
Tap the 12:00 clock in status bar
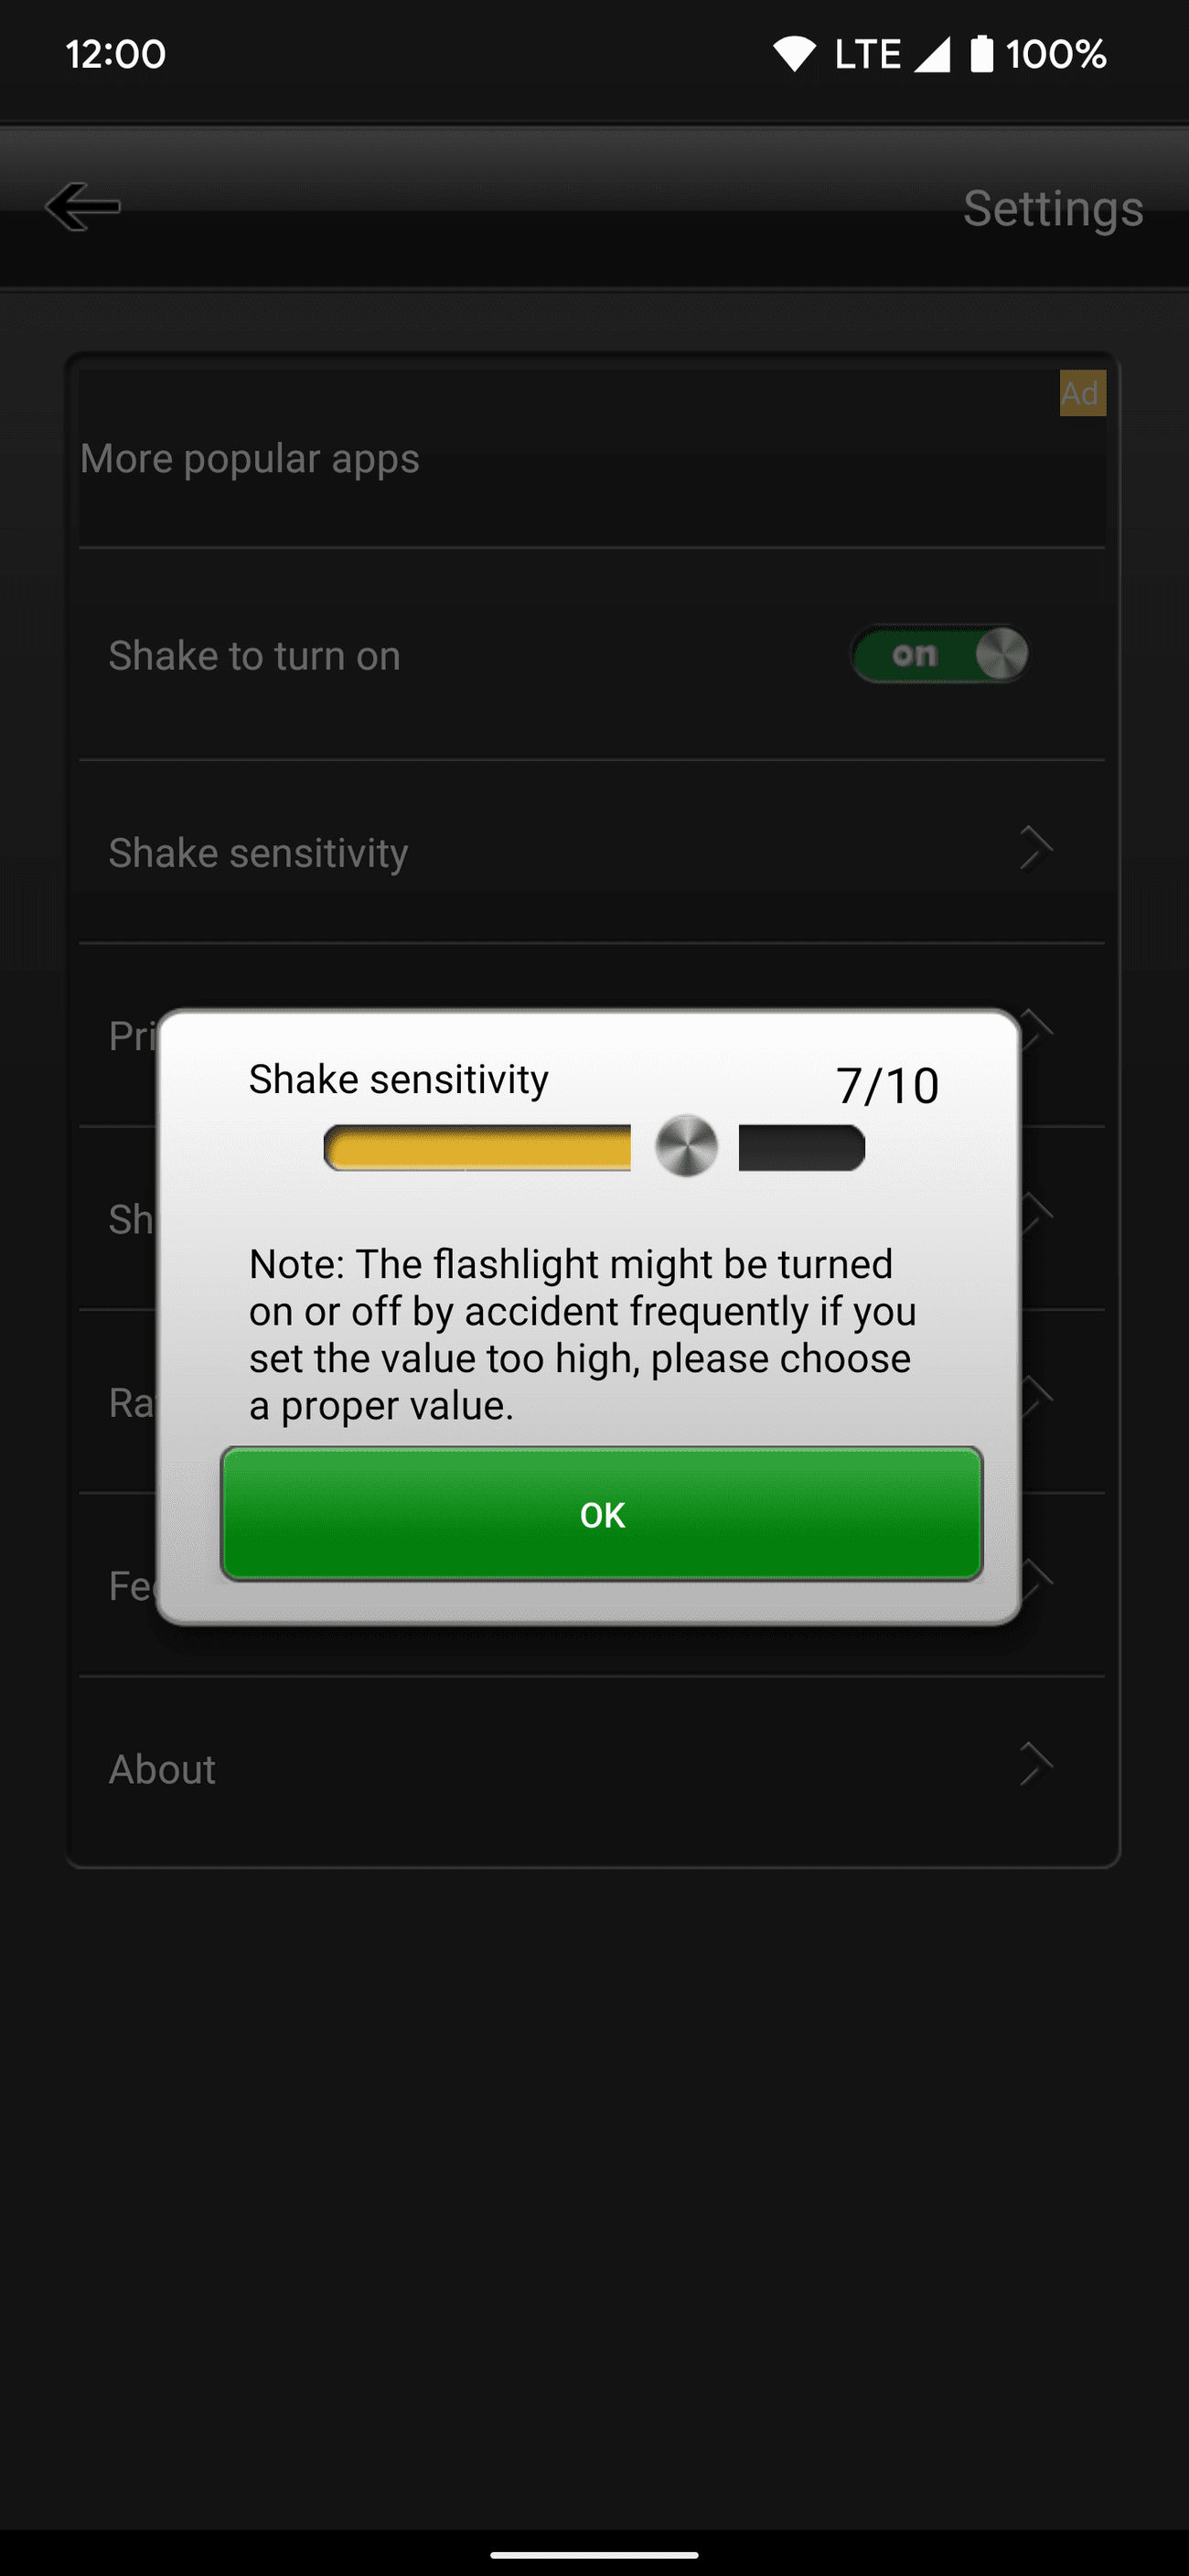point(116,54)
